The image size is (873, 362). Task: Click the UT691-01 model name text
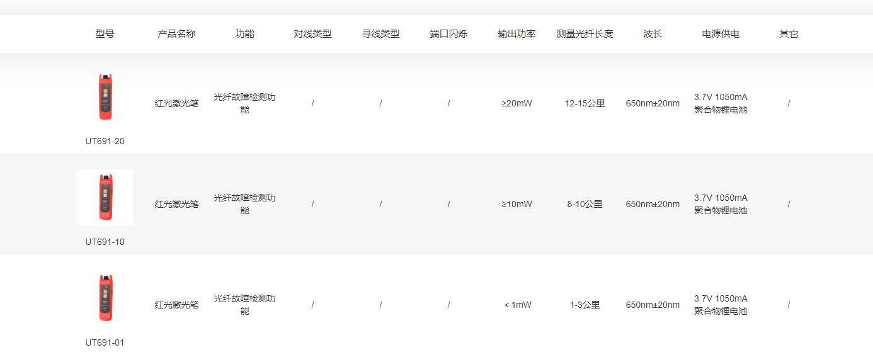click(x=105, y=342)
